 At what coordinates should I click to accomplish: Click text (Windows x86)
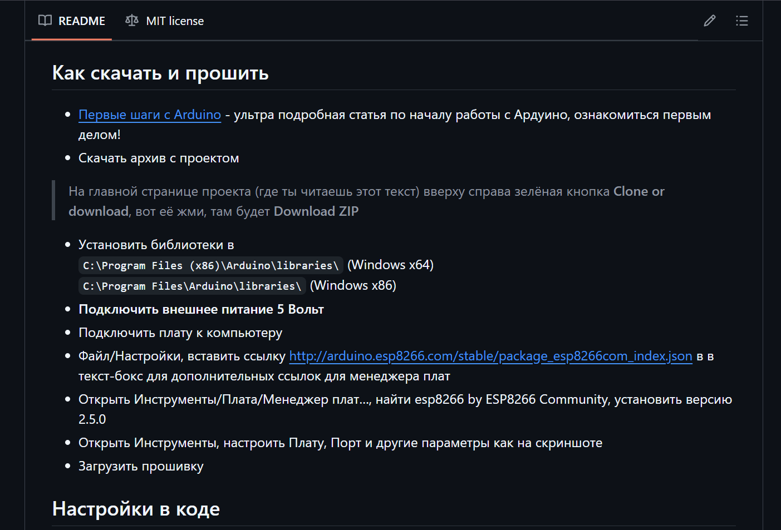click(353, 285)
